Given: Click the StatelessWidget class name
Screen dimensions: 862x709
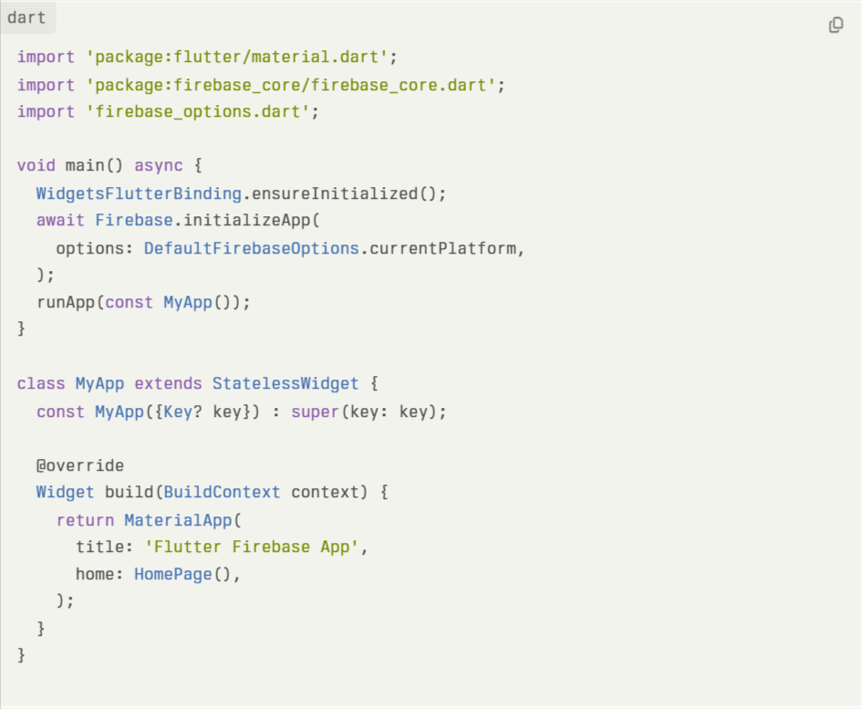Looking at the screenshot, I should coord(286,383).
